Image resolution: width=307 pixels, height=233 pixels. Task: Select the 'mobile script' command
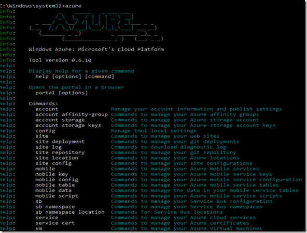coord(57,196)
